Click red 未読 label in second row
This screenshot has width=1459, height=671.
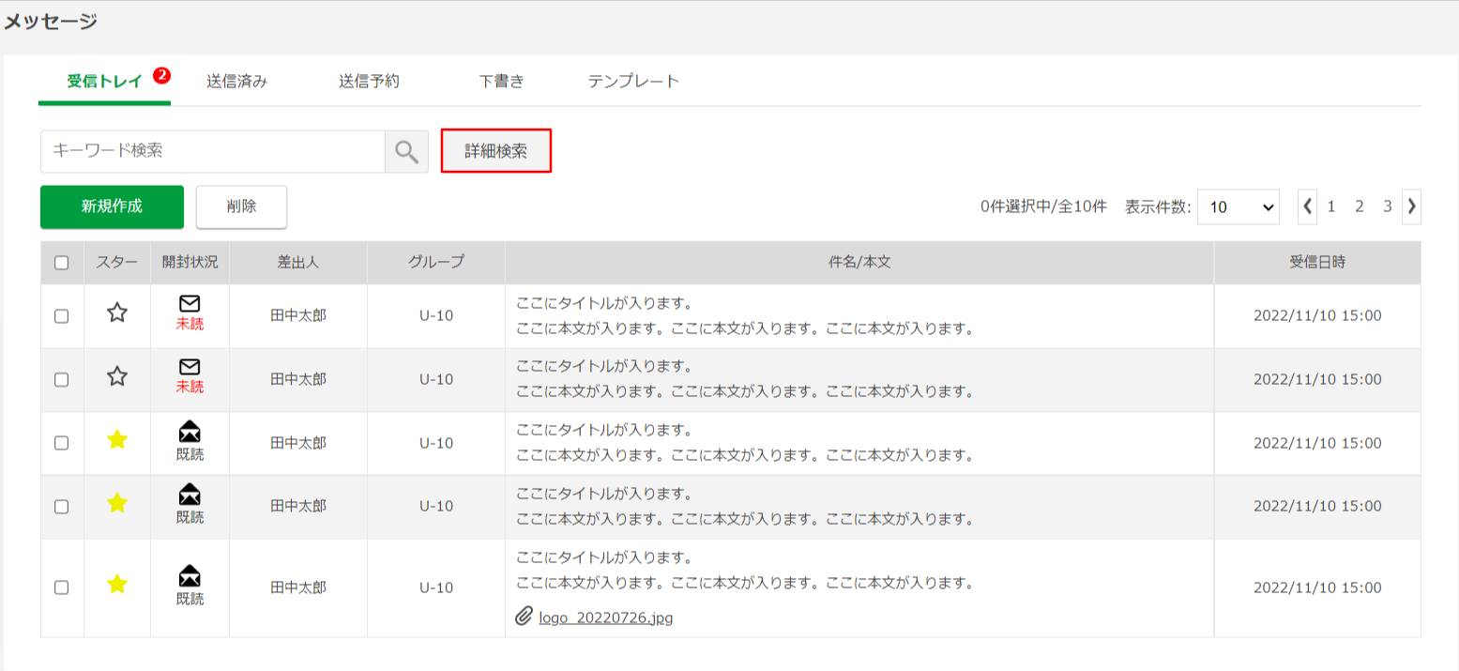pyautogui.click(x=190, y=387)
